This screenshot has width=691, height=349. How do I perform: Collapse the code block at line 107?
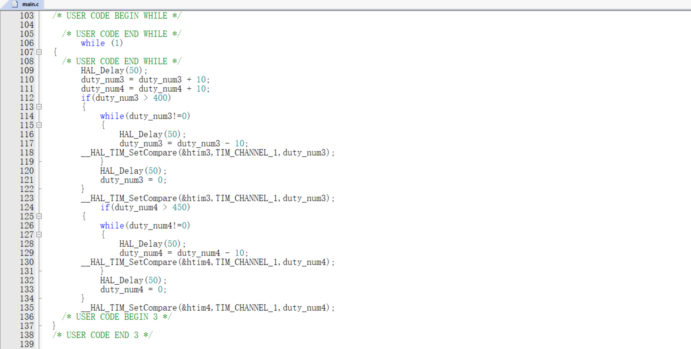tap(39, 52)
